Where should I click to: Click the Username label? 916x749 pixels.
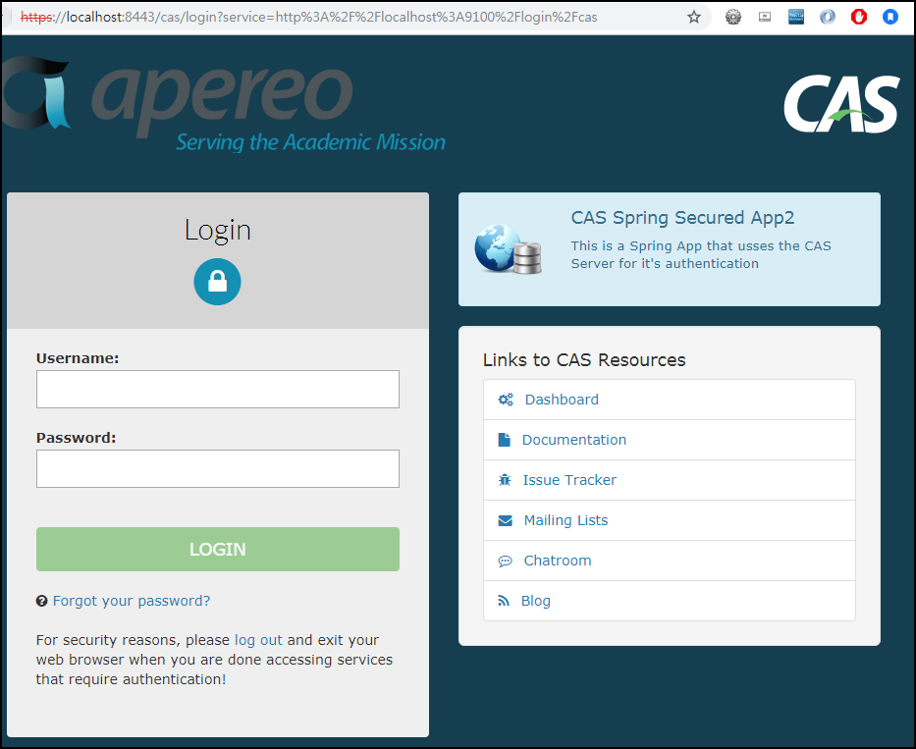tap(78, 358)
